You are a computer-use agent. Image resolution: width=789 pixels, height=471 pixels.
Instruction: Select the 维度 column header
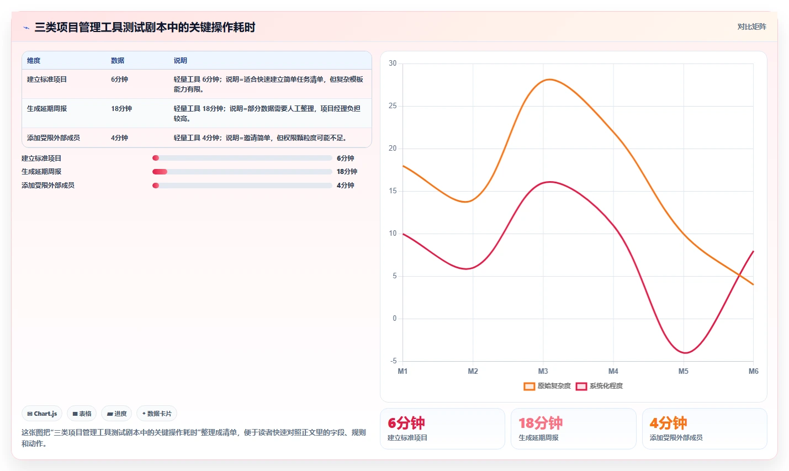(34, 61)
